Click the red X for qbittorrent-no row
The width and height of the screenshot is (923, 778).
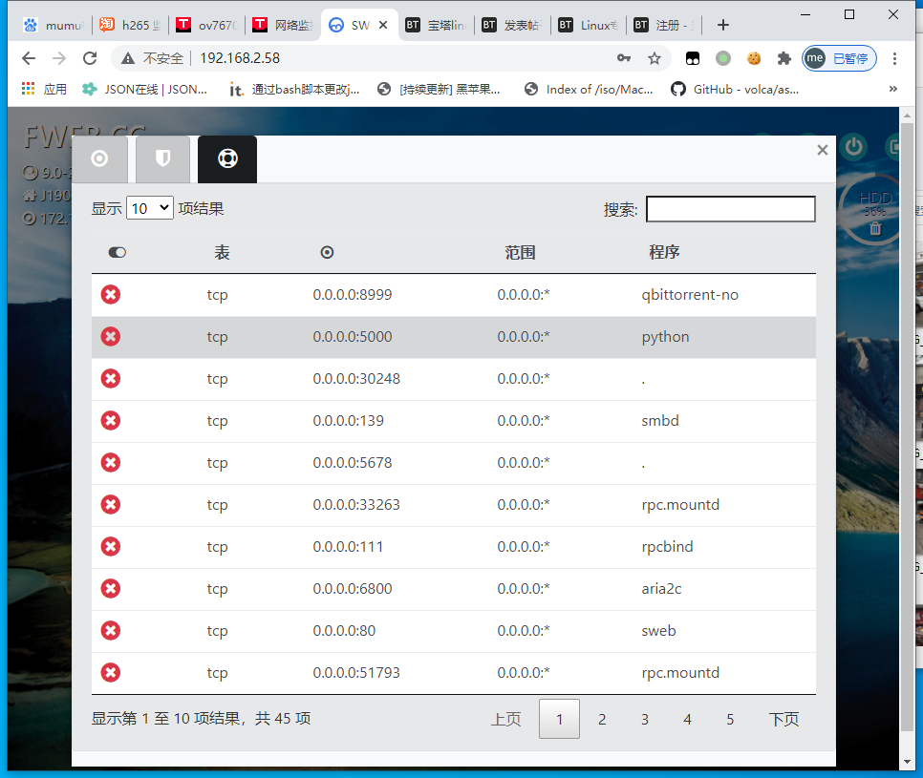click(111, 295)
